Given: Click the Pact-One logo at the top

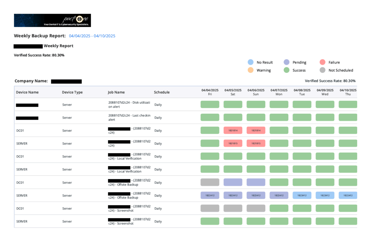Looking at the screenshot, I should [x=52, y=20].
